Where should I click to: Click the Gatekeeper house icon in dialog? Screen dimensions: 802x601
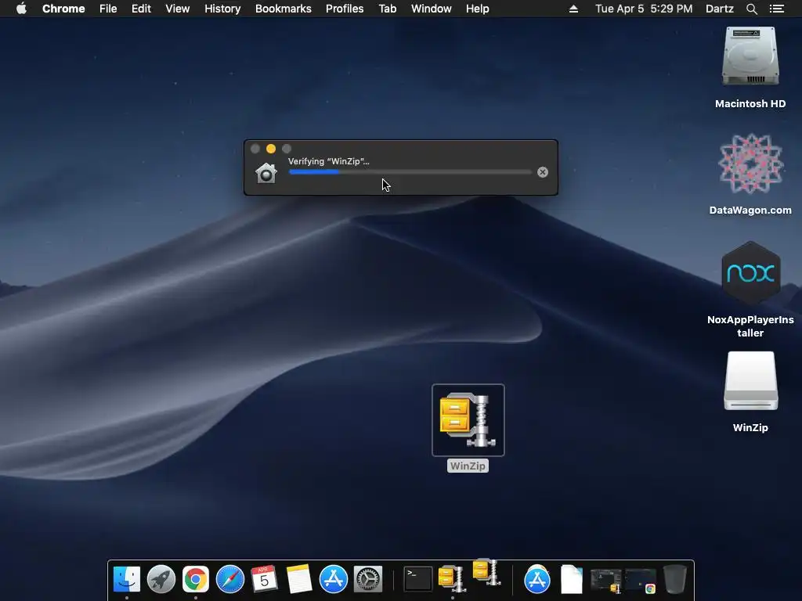pyautogui.click(x=266, y=173)
